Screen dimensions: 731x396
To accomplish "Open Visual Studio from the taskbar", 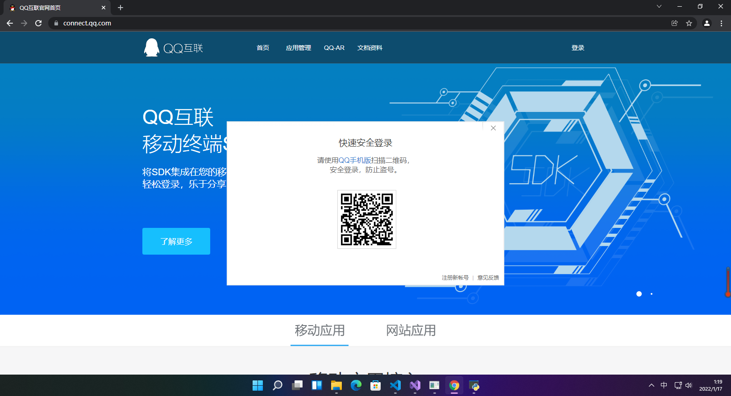I will click(415, 385).
